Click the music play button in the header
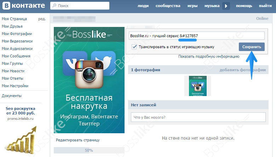The width and height of the screenshot is (276, 157). [x=226, y=6]
